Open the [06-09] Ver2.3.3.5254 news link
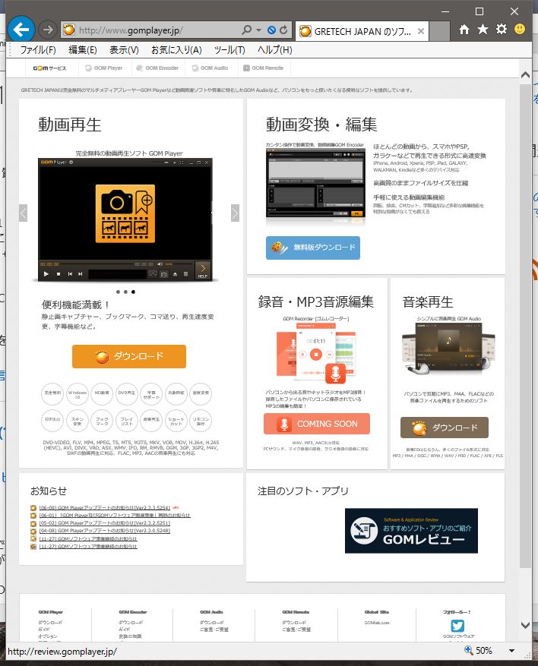Screen dimensions: 538x666 pyautogui.click(x=105, y=507)
